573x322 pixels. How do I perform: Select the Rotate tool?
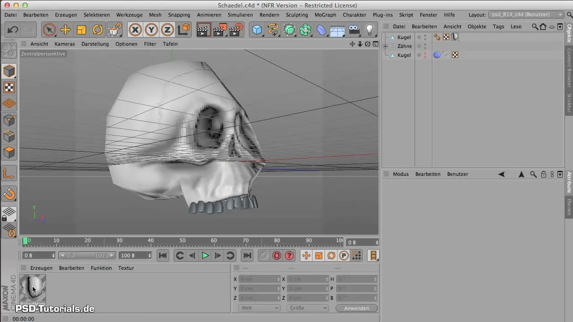(98, 30)
